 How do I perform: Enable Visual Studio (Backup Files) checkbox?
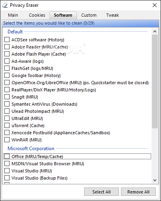tap(7, 178)
